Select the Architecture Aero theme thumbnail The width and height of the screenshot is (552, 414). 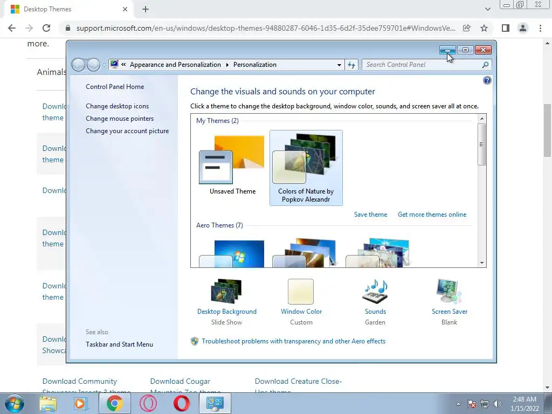click(x=305, y=253)
